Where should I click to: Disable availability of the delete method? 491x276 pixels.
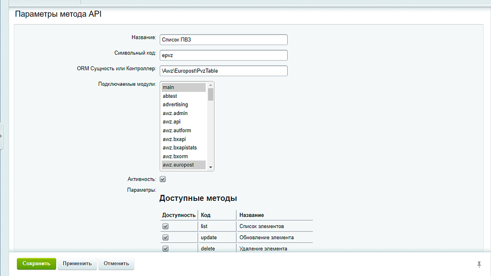[165, 249]
